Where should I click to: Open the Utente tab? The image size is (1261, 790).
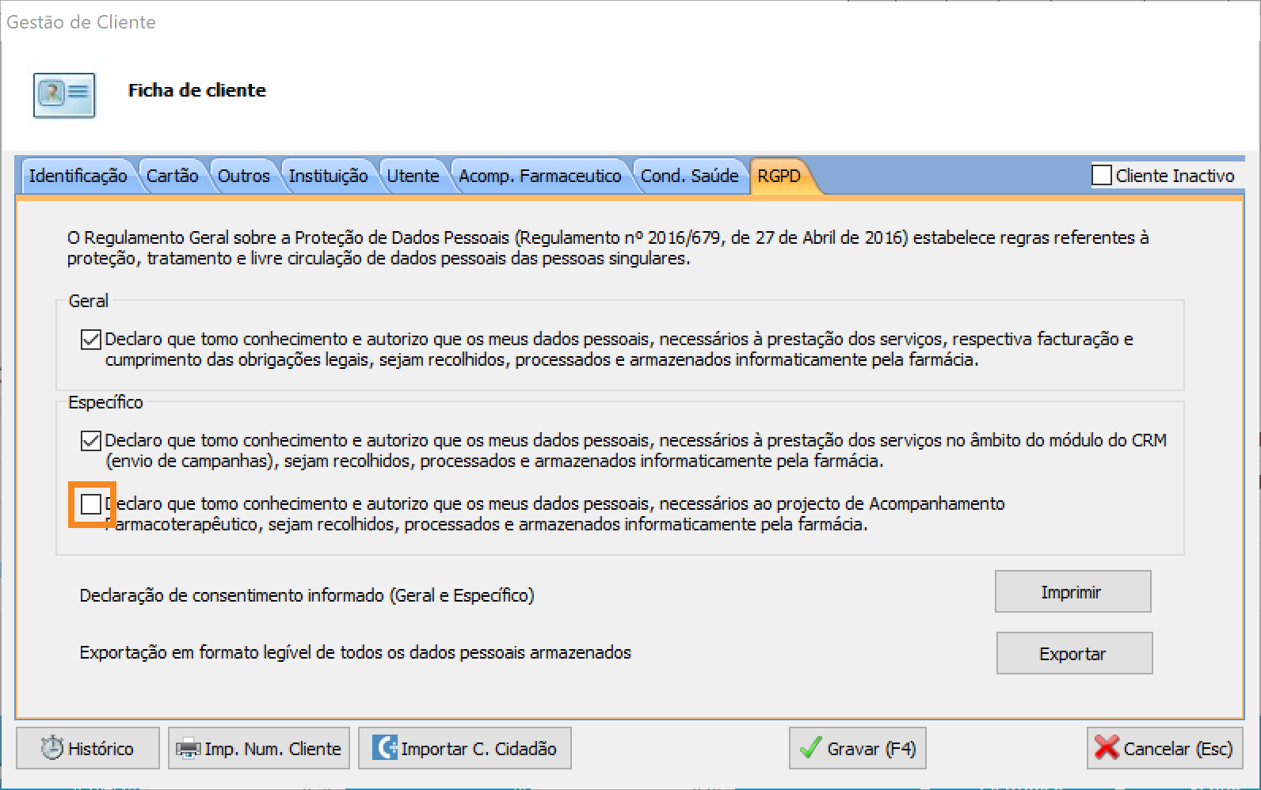413,176
